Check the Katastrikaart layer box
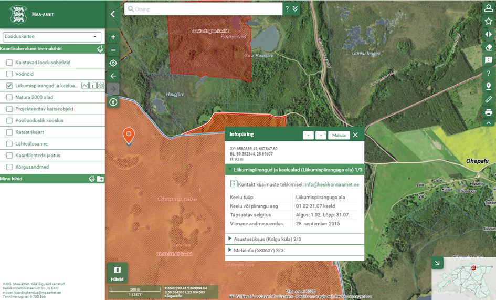 click(9, 132)
